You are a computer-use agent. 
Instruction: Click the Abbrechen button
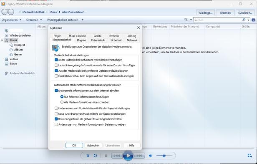click(93, 146)
